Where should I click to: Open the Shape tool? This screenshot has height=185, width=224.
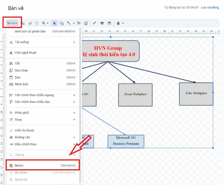[62, 23]
